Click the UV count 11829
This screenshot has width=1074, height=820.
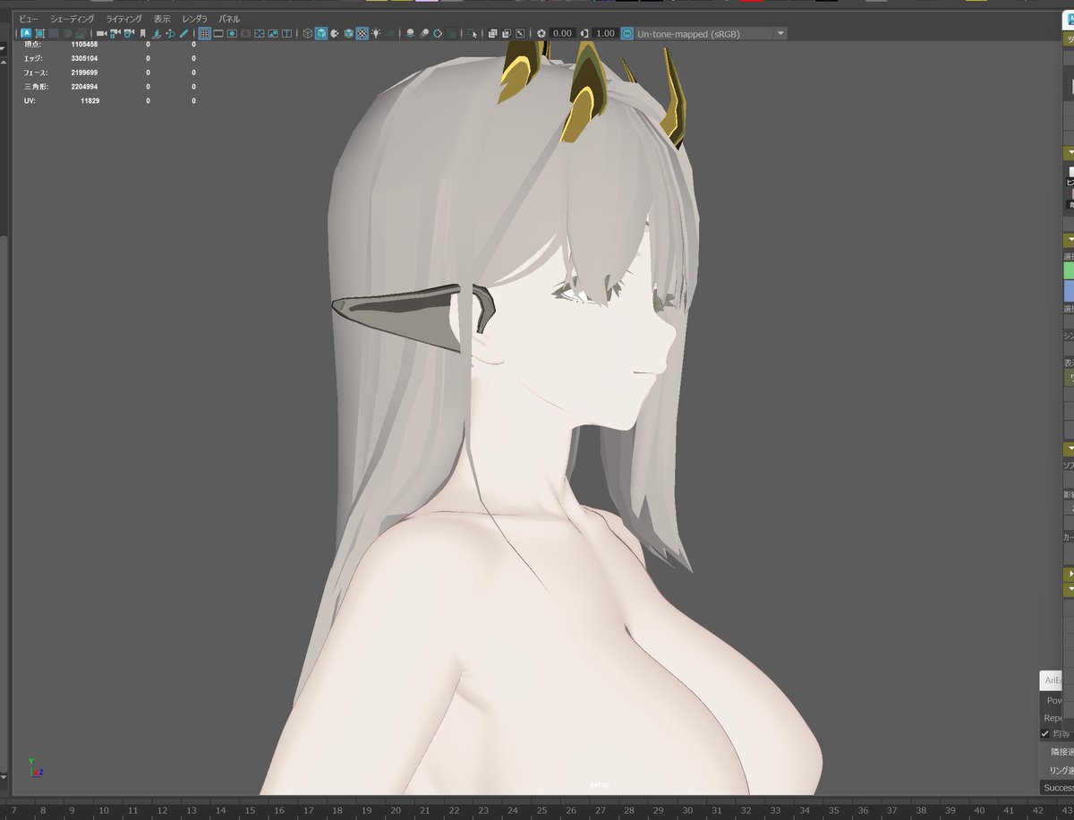(x=89, y=101)
